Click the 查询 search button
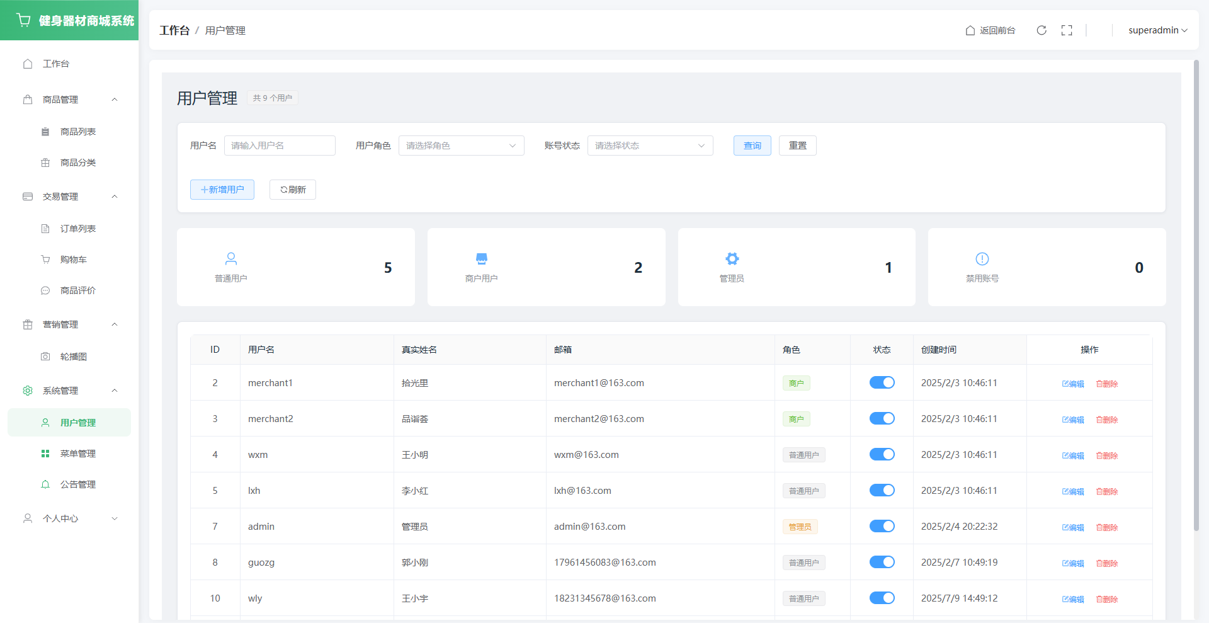Viewport: 1209px width, 623px height. (x=752, y=146)
